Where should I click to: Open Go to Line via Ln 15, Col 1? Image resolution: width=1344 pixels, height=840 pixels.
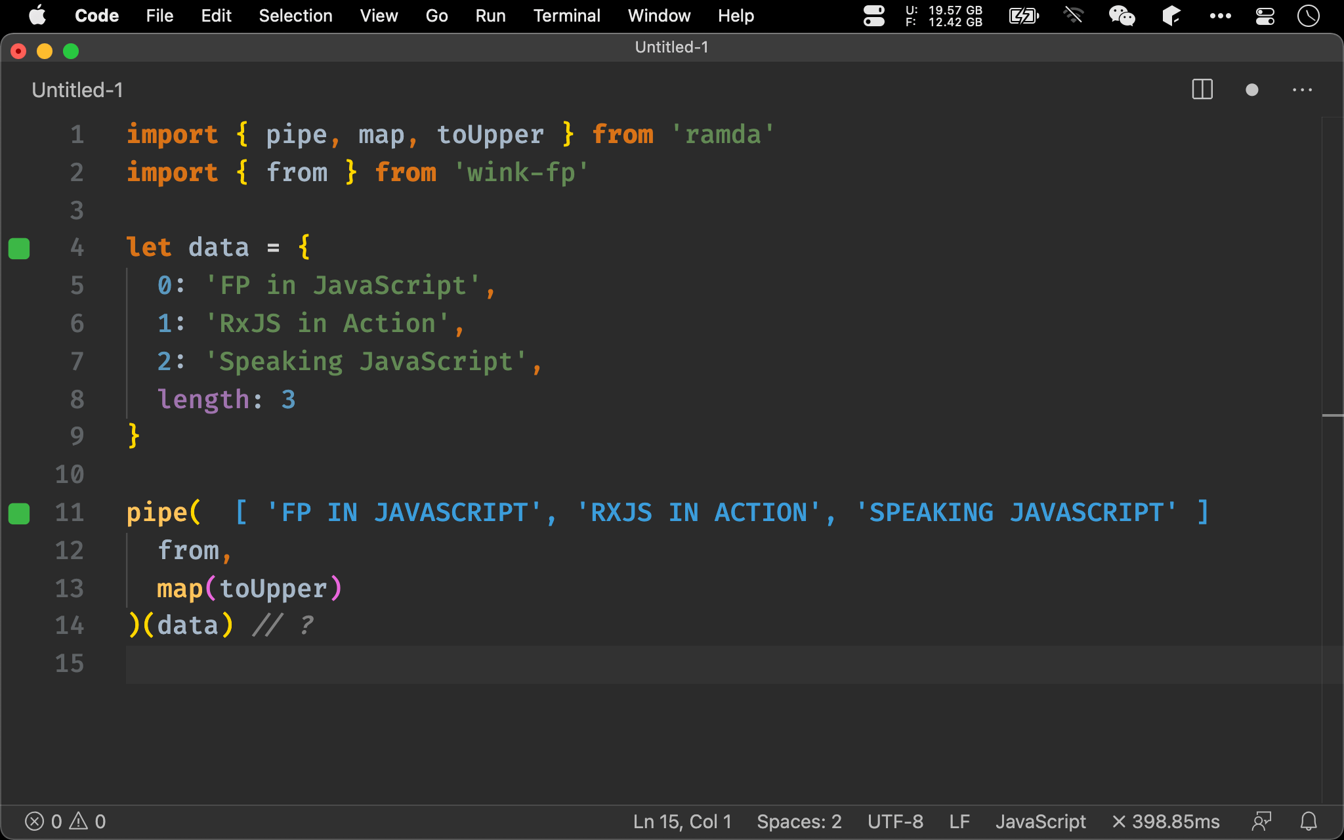pos(682,822)
